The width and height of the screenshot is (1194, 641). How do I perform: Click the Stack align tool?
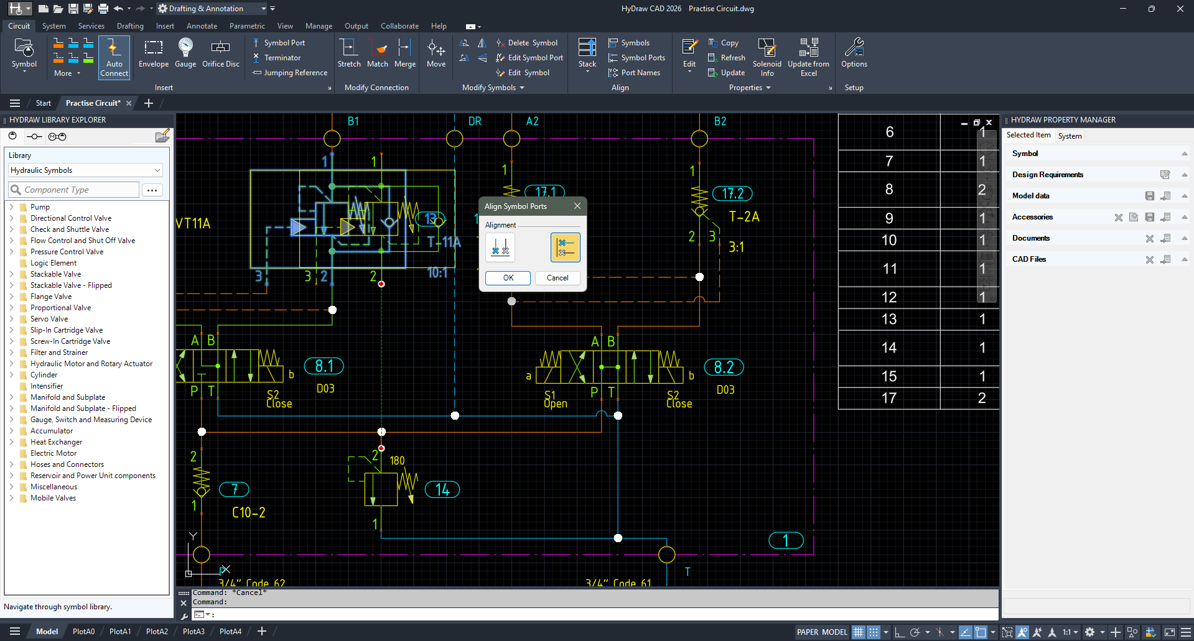[586, 55]
